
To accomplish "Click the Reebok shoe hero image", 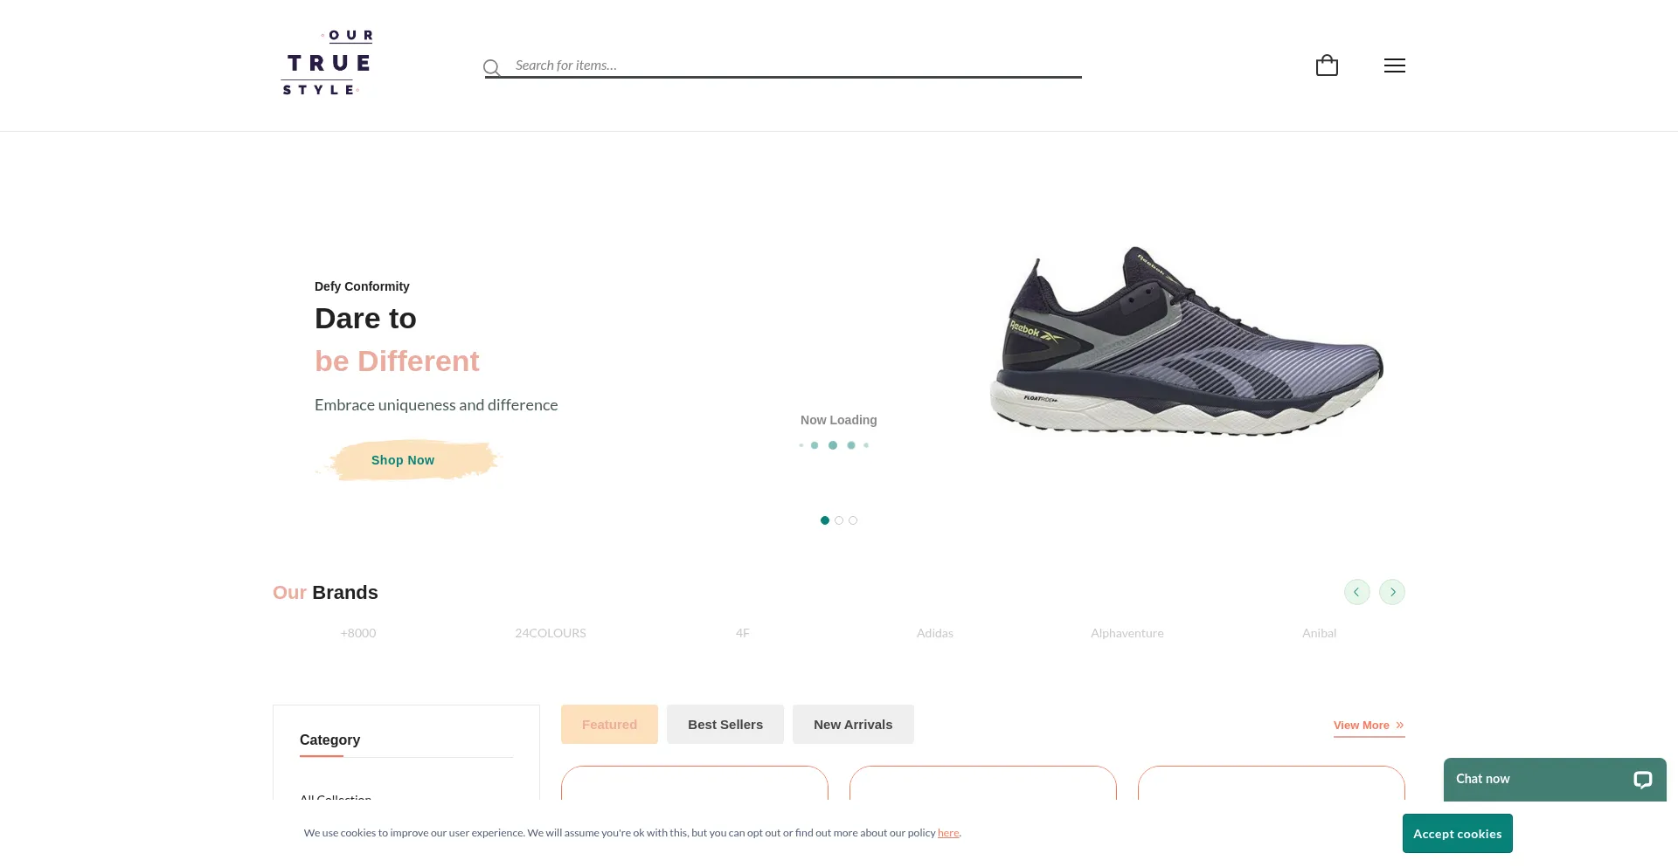I will click(x=1186, y=341).
